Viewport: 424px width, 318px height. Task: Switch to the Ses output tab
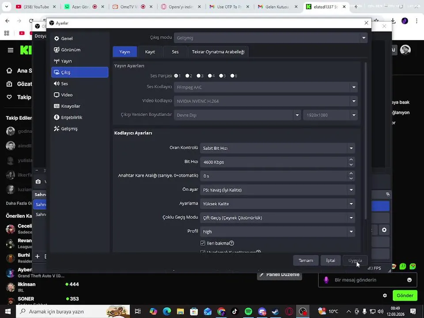pos(175,52)
